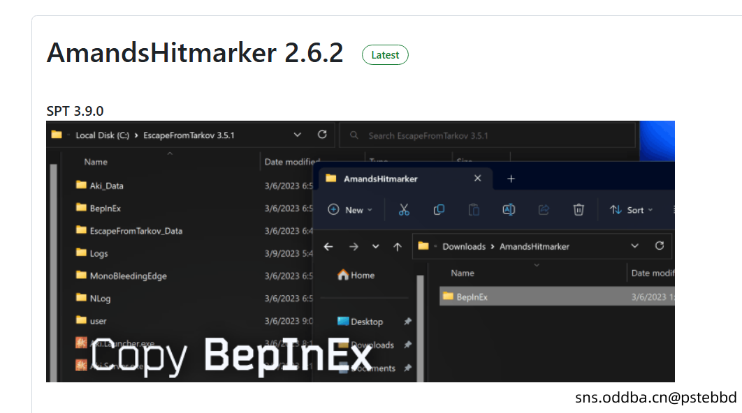Add a new explorer tab with plus
The height and width of the screenshot is (413, 742).
511,179
